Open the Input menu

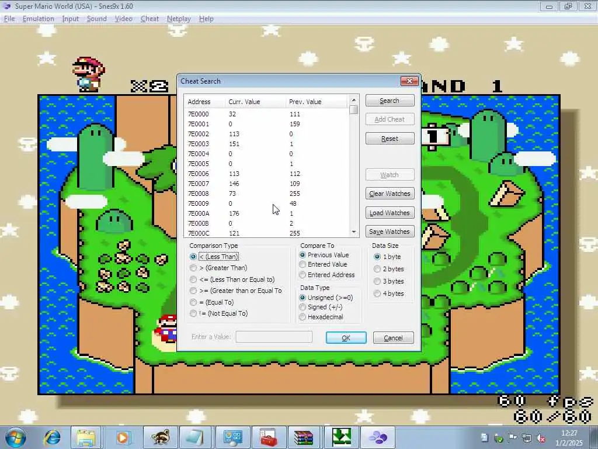point(70,19)
